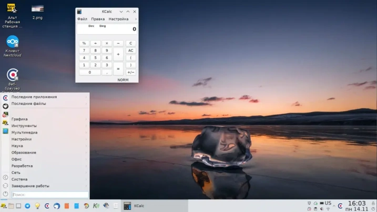Open the Настройка menu in KCalc

[118, 19]
